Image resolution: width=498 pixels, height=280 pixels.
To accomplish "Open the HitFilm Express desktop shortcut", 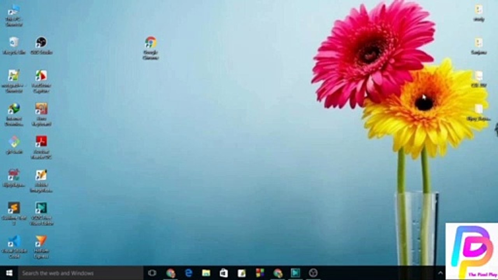I will coord(41,247).
